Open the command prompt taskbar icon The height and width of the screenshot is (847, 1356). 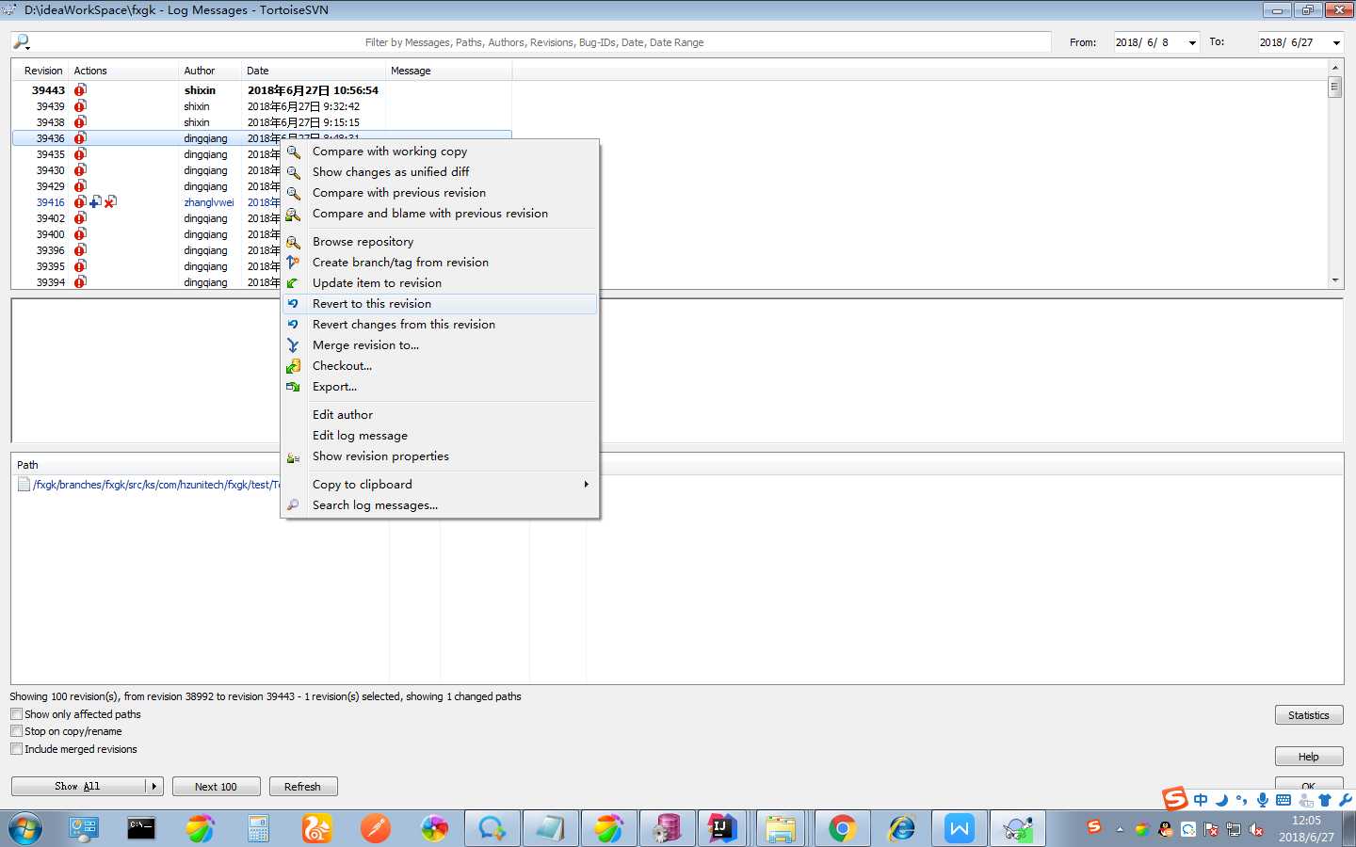(141, 829)
